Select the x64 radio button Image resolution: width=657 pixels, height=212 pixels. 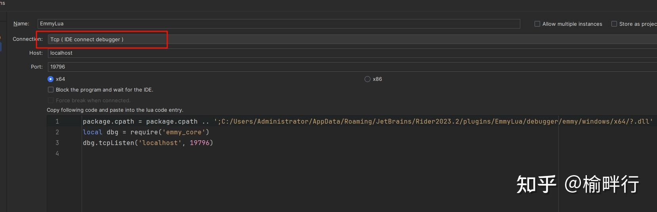pos(51,79)
